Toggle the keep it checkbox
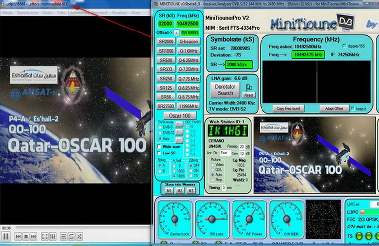379x246 pixels. point(353,109)
